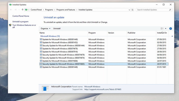Image resolution: width=179 pixels, height=101 pixels.
Task: Open the Organise menu
Action: click(45, 29)
